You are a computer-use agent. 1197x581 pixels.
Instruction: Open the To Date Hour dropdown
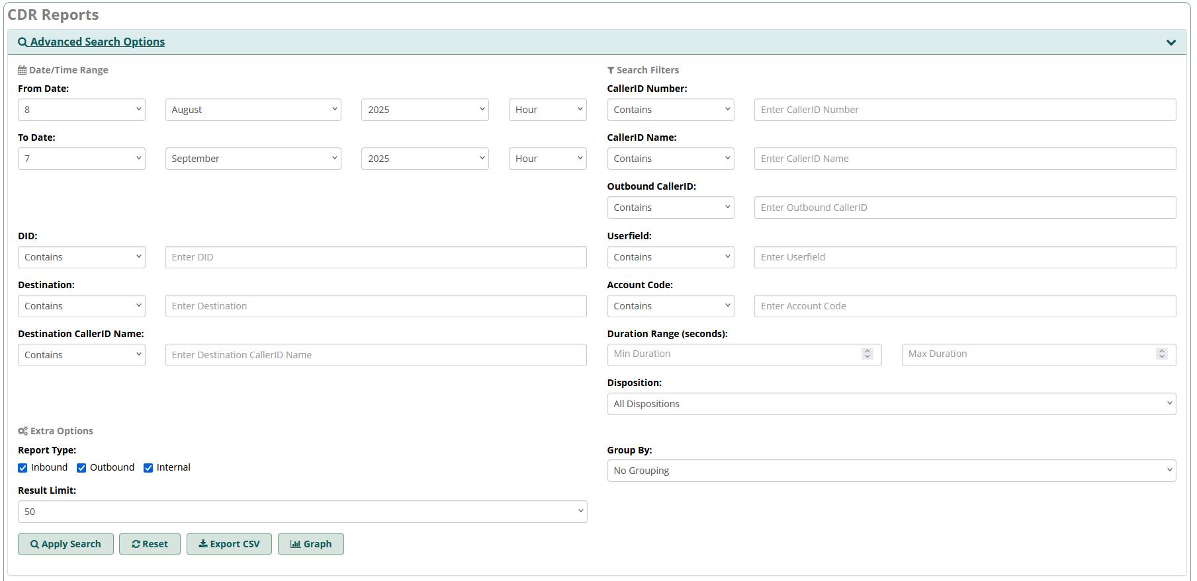pos(547,159)
